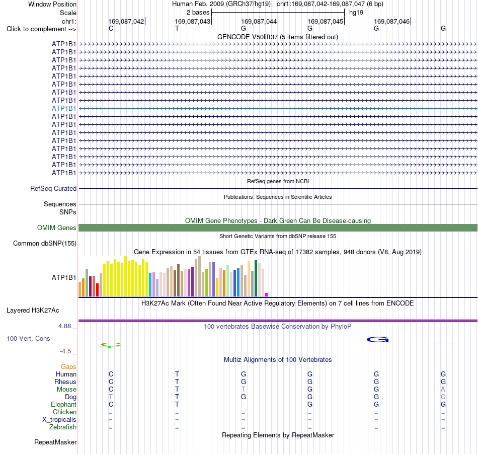Click the OMIM Genes green bar
The height and width of the screenshot is (454, 478).
(278, 228)
